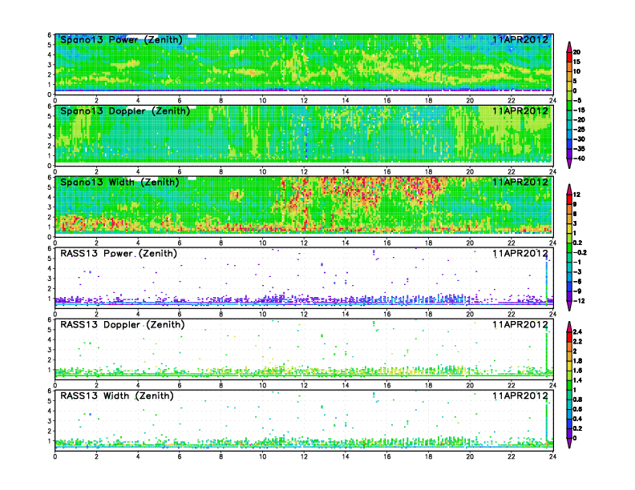Click the '2.2' label on the bottom color scale
Screen dimensions: 635x490
(577, 341)
